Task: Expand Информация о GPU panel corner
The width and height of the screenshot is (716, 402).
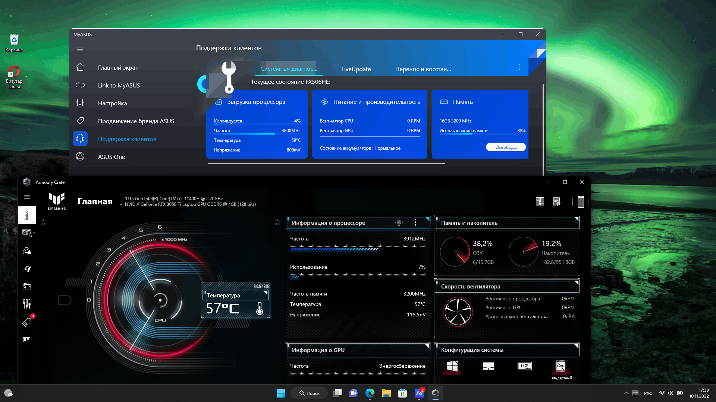Action: point(427,346)
